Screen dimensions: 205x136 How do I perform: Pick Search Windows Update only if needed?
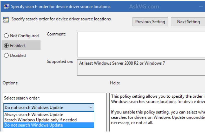click(40, 120)
